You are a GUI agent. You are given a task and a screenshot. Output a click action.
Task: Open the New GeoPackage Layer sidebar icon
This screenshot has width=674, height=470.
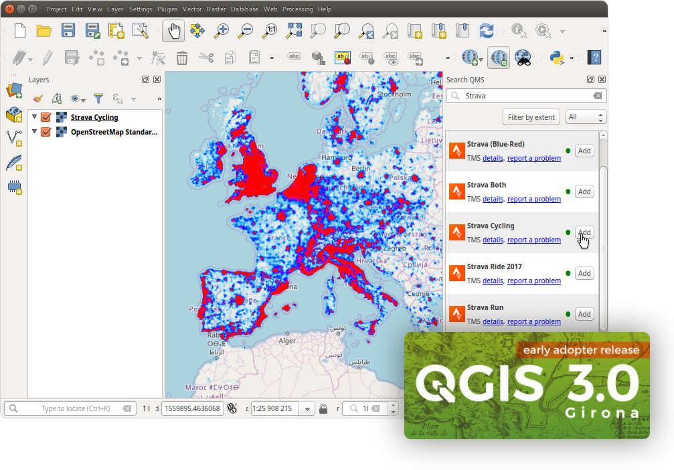pos(15,114)
